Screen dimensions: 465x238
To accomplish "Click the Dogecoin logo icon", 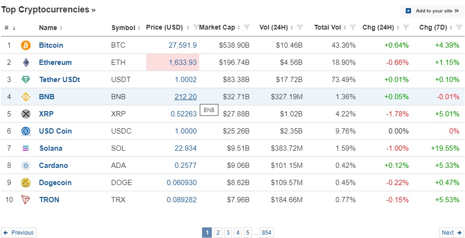I will coord(26,183).
